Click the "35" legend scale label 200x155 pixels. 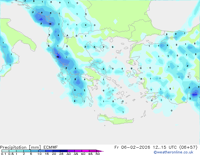click(x=76, y=154)
